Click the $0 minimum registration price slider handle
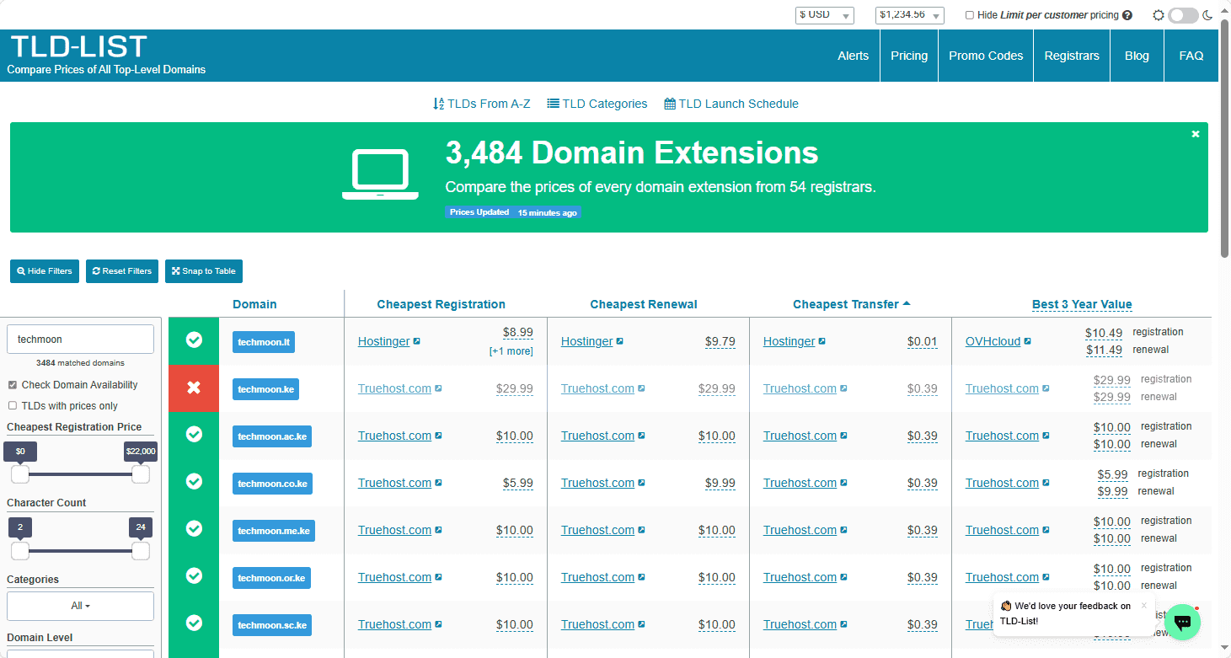The height and width of the screenshot is (658, 1231). coord(20,474)
